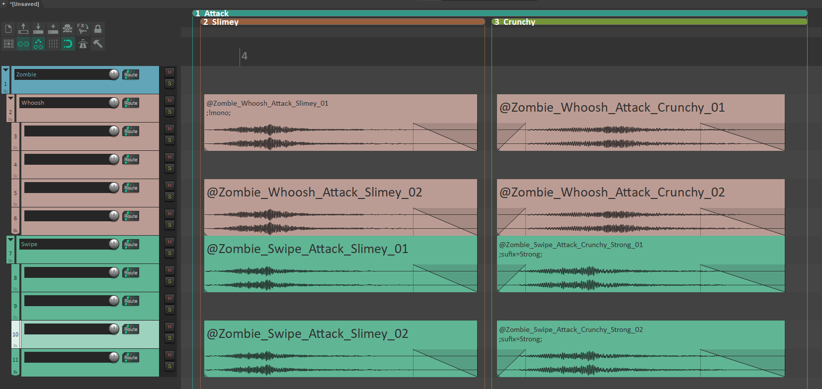Solo the Zombie track
Screen dimensions: 822x389
pyautogui.click(x=169, y=83)
